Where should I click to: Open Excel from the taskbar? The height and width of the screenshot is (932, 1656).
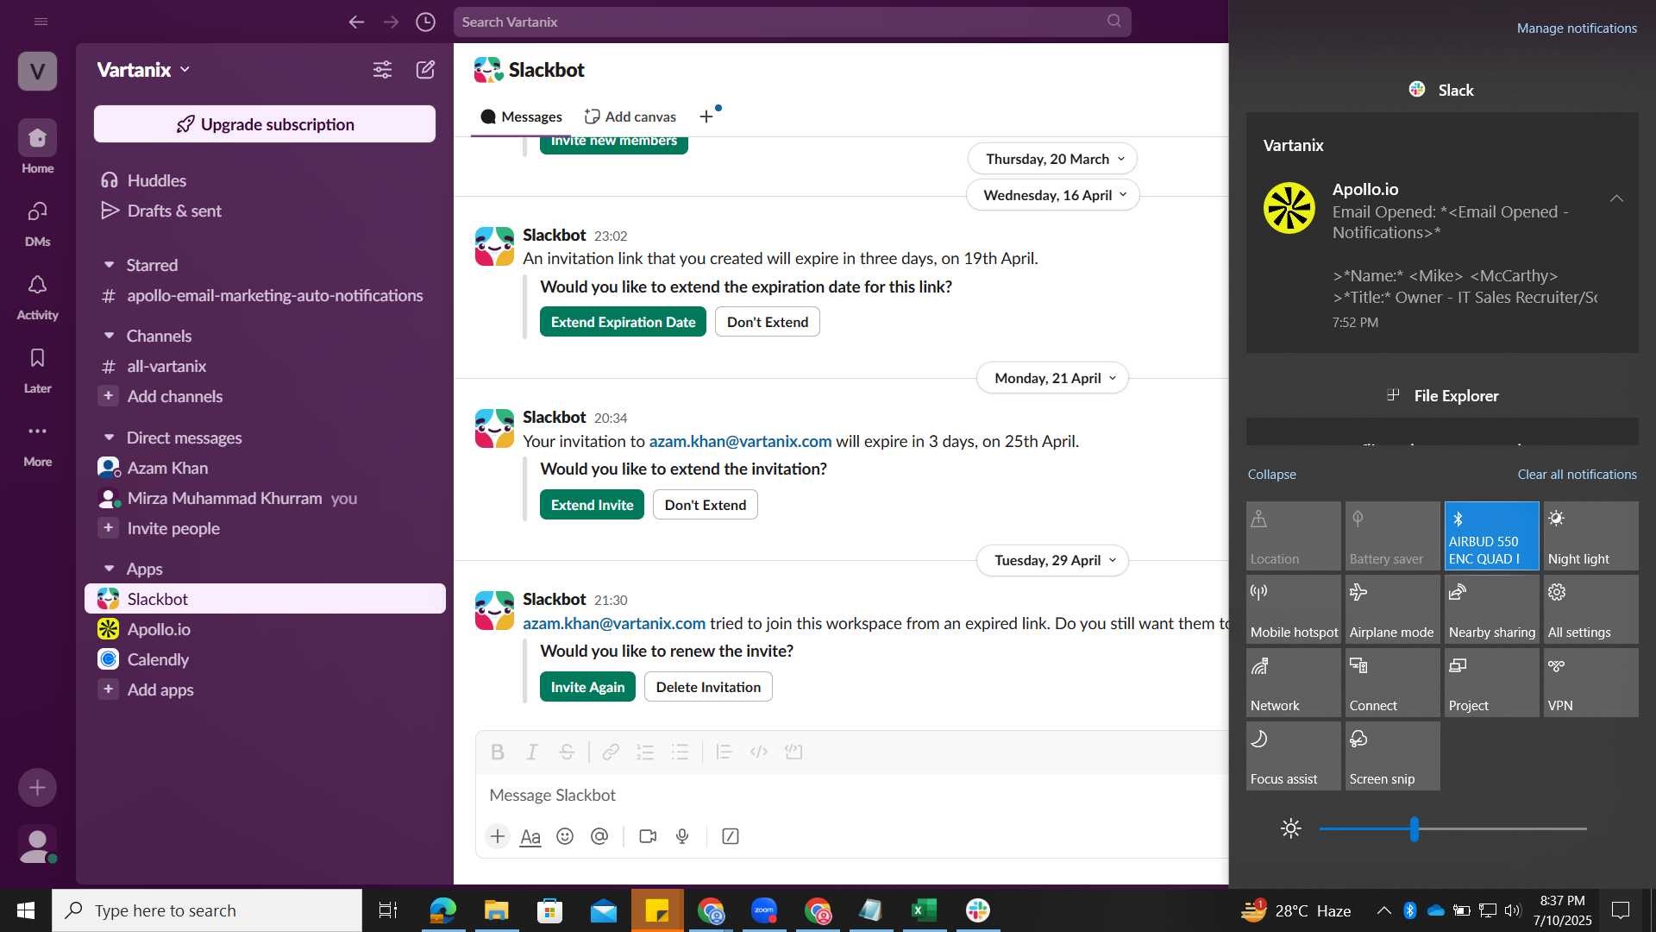924,910
